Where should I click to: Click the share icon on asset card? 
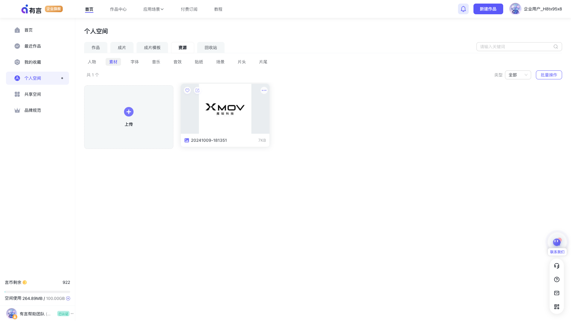point(197,90)
